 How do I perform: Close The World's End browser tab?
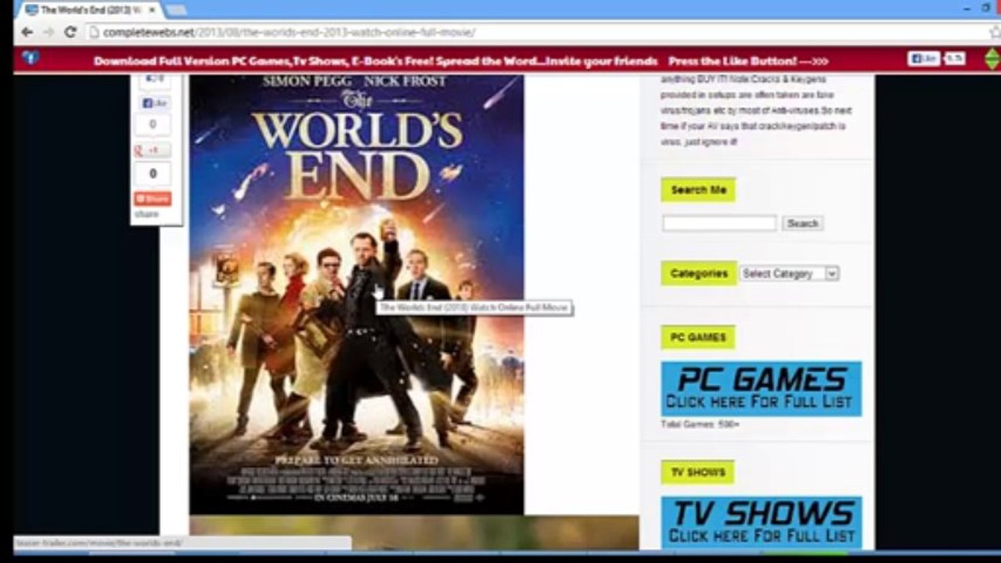[151, 10]
